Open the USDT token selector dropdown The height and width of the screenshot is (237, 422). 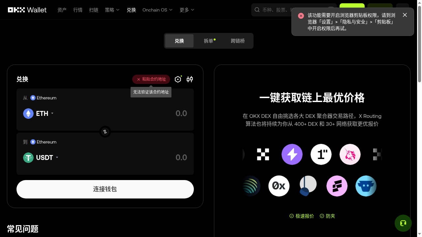[x=41, y=158]
